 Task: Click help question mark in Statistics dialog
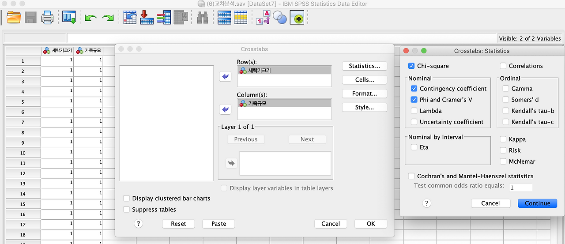point(426,203)
